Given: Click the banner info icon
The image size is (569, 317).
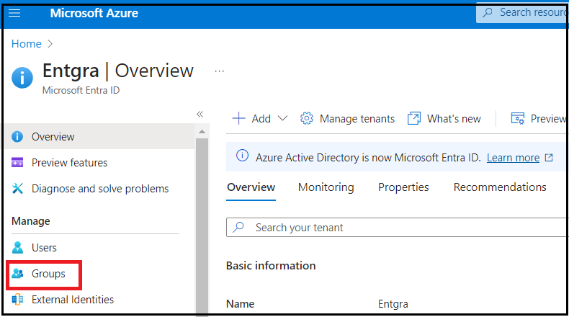Looking at the screenshot, I should (242, 156).
